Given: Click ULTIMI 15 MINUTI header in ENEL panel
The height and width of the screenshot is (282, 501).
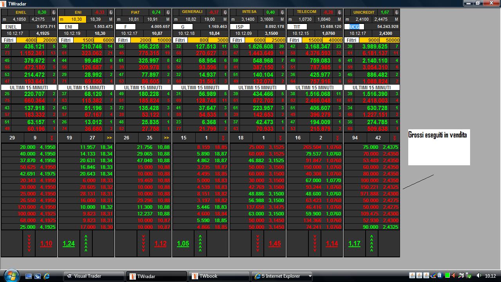Looking at the screenshot, I should (29, 87).
